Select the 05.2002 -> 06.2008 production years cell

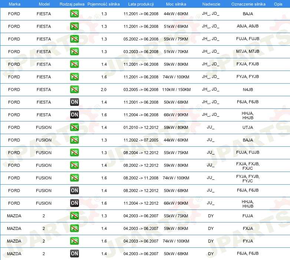[x=141, y=39]
